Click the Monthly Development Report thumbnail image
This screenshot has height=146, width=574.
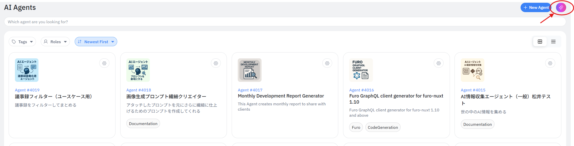coord(249,70)
